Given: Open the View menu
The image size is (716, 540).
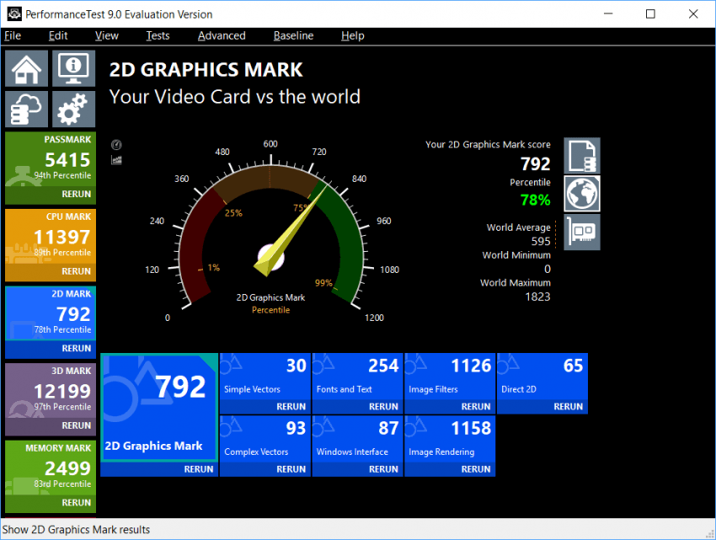Looking at the screenshot, I should 107,35.
